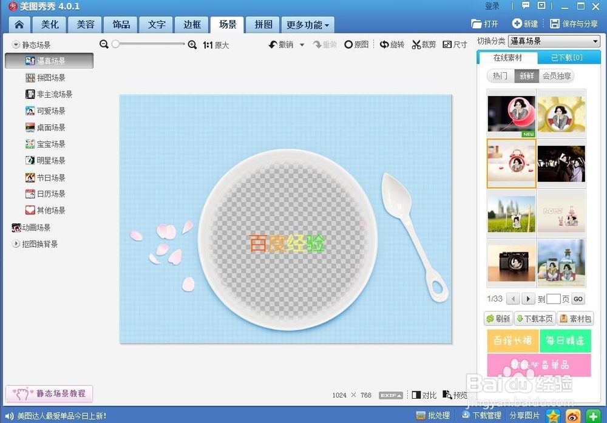607x423 pixels.
Task: Choose the red balloon scene thumbnail marked NEW
Action: (511, 115)
